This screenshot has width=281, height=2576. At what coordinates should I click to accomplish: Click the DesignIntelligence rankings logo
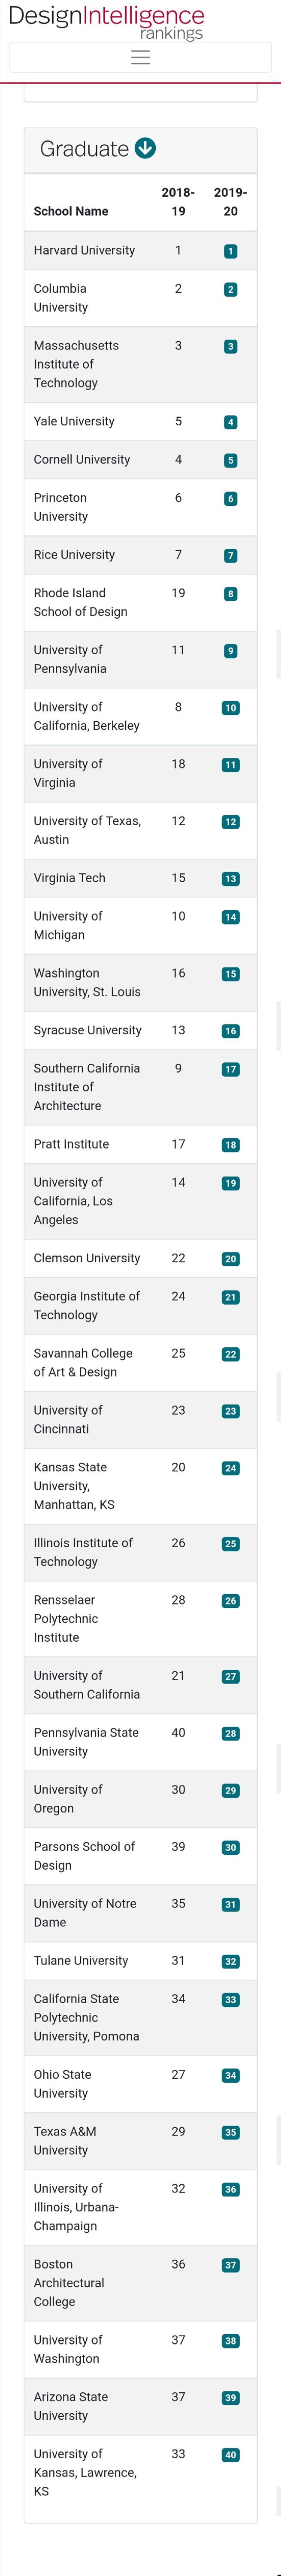106,22
